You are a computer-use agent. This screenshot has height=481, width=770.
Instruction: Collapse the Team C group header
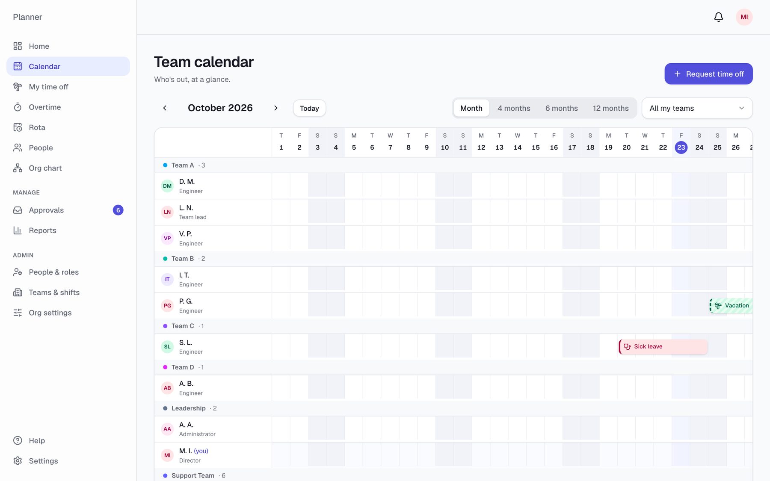453,326
